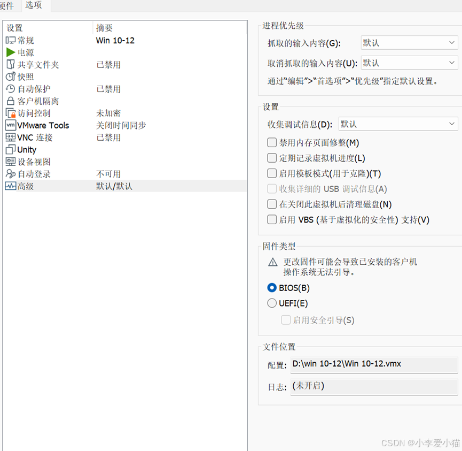The height and width of the screenshot is (451, 462).
Task: Click the 配置 file path field
Action: (374, 364)
